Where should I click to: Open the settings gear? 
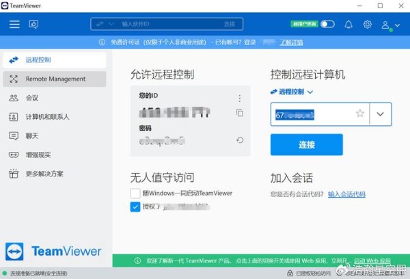pyautogui.click(x=368, y=25)
